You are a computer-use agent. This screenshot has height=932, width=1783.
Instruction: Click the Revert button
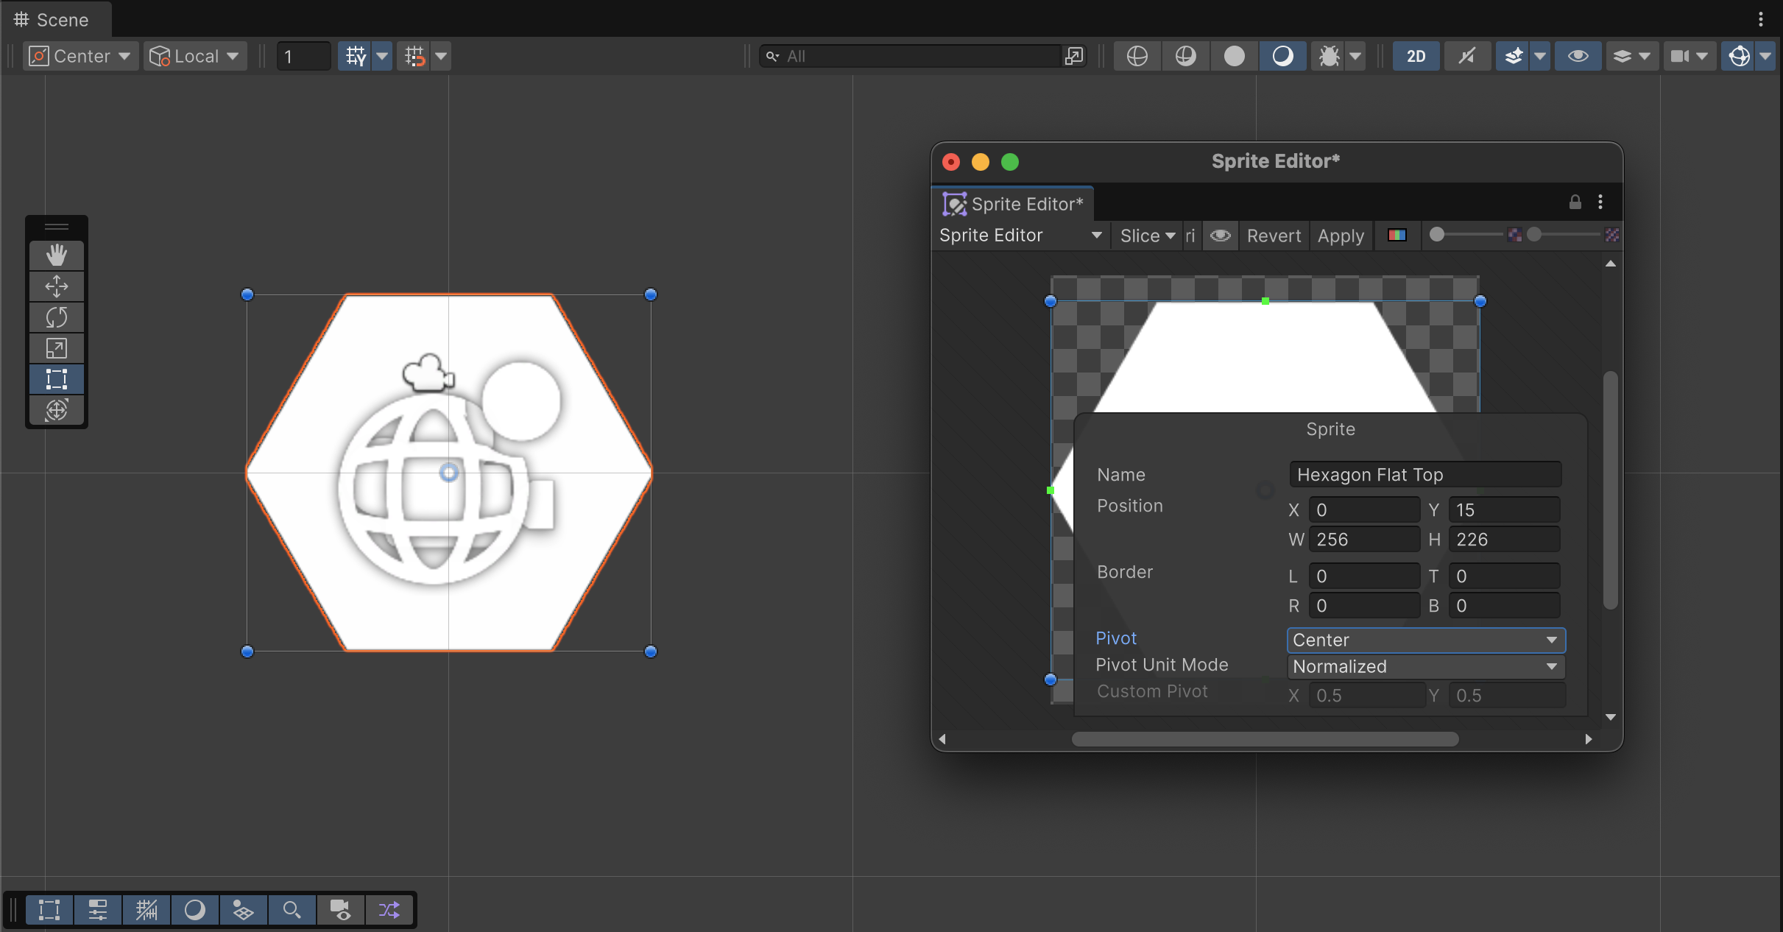1274,236
